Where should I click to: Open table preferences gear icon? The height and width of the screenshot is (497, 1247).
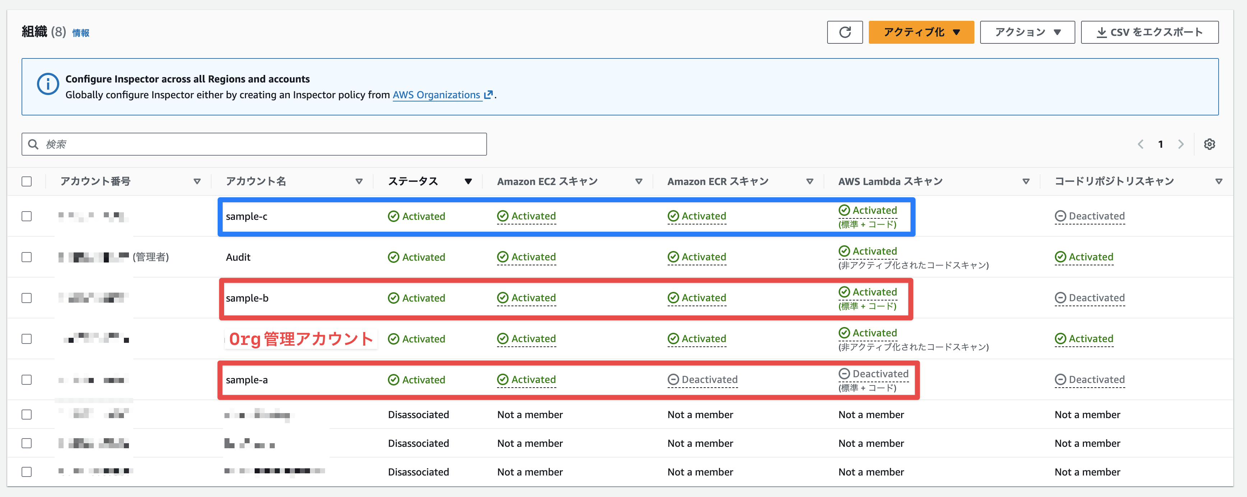click(x=1209, y=144)
